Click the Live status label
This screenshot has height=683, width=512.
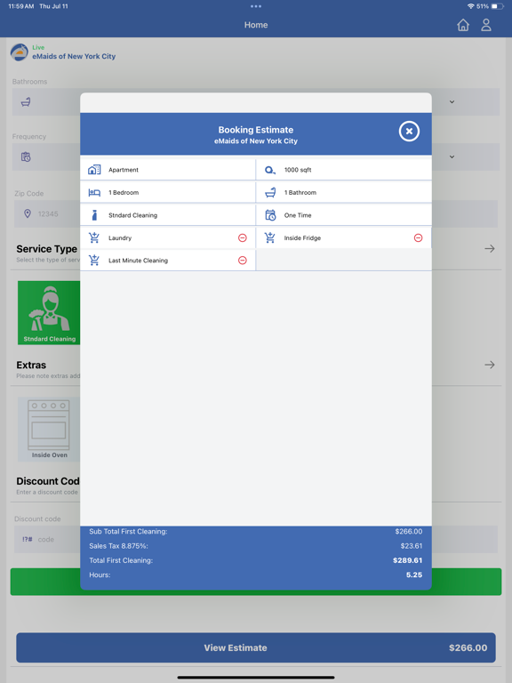[38, 47]
